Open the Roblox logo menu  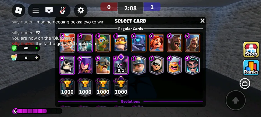[19, 10]
